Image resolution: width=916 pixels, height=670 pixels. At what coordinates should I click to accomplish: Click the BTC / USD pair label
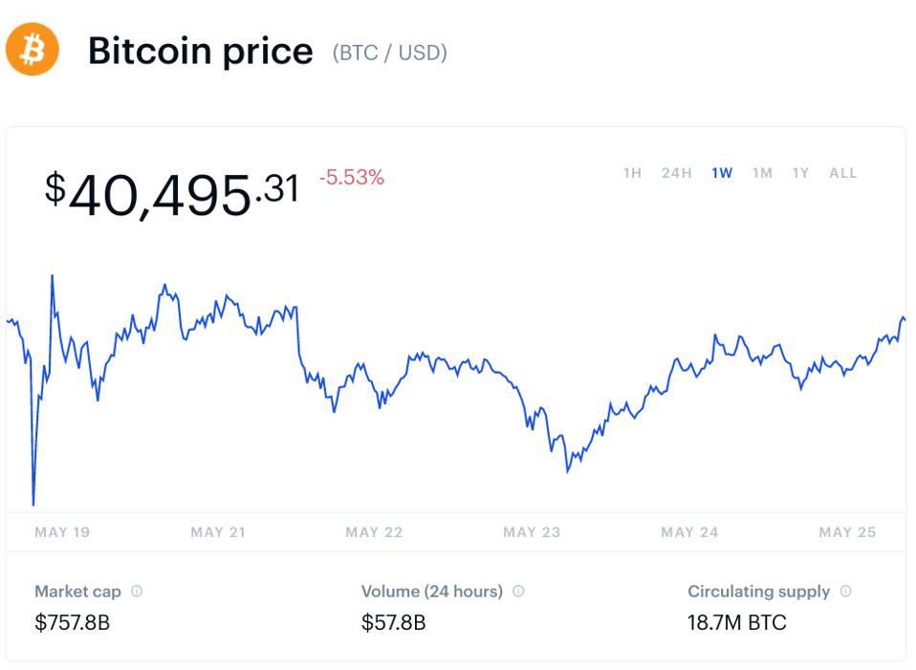pyautogui.click(x=389, y=52)
